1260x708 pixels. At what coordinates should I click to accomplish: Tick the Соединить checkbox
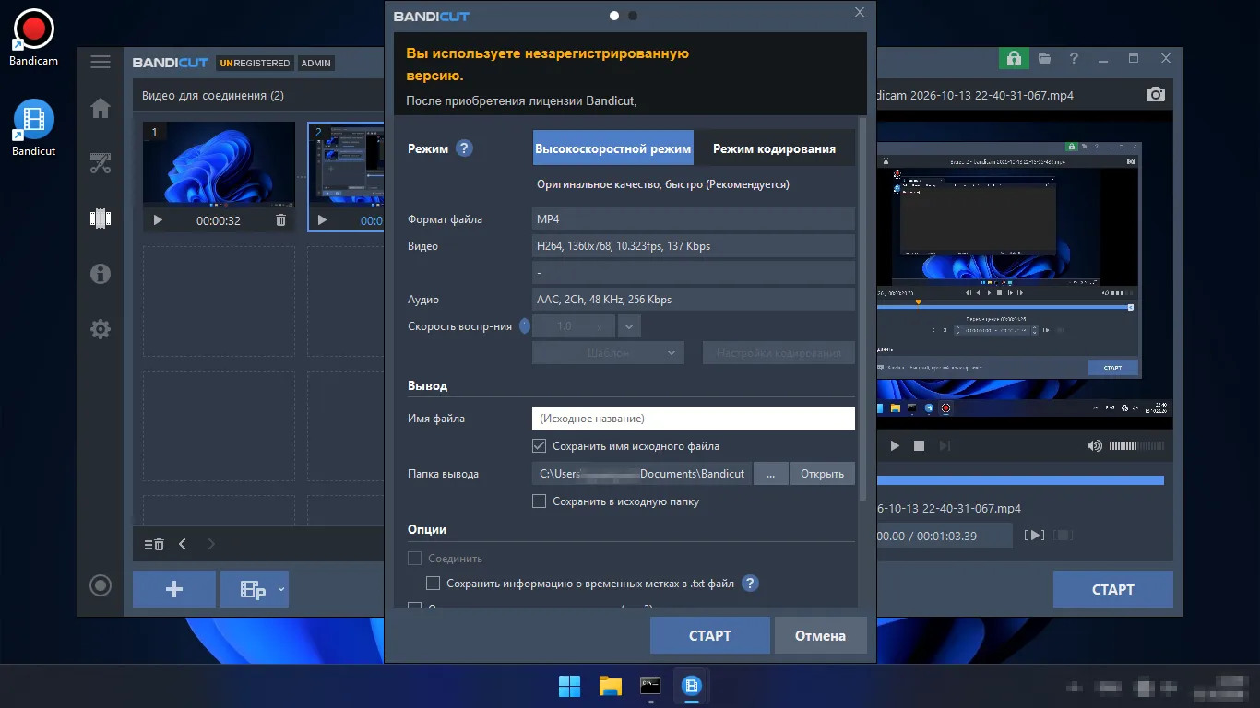pos(414,559)
